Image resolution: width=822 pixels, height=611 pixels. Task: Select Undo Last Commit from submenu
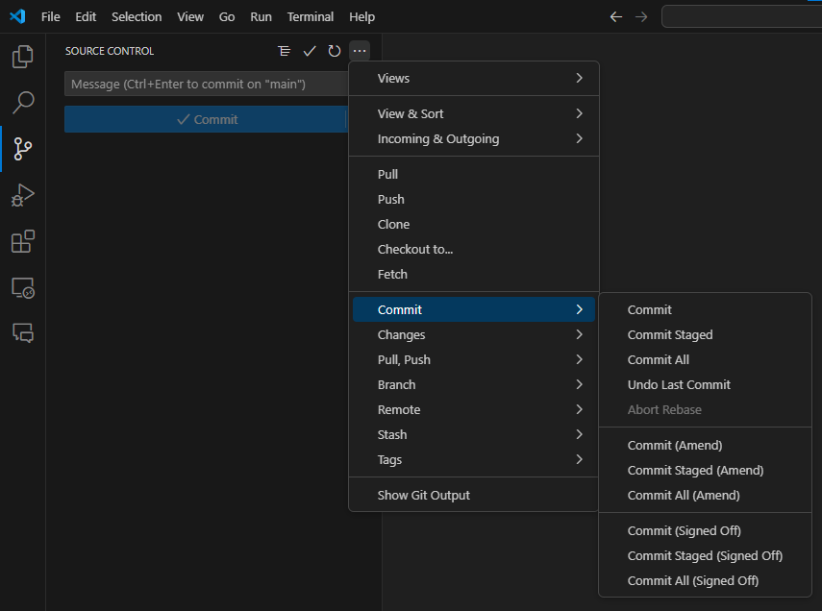click(x=679, y=384)
